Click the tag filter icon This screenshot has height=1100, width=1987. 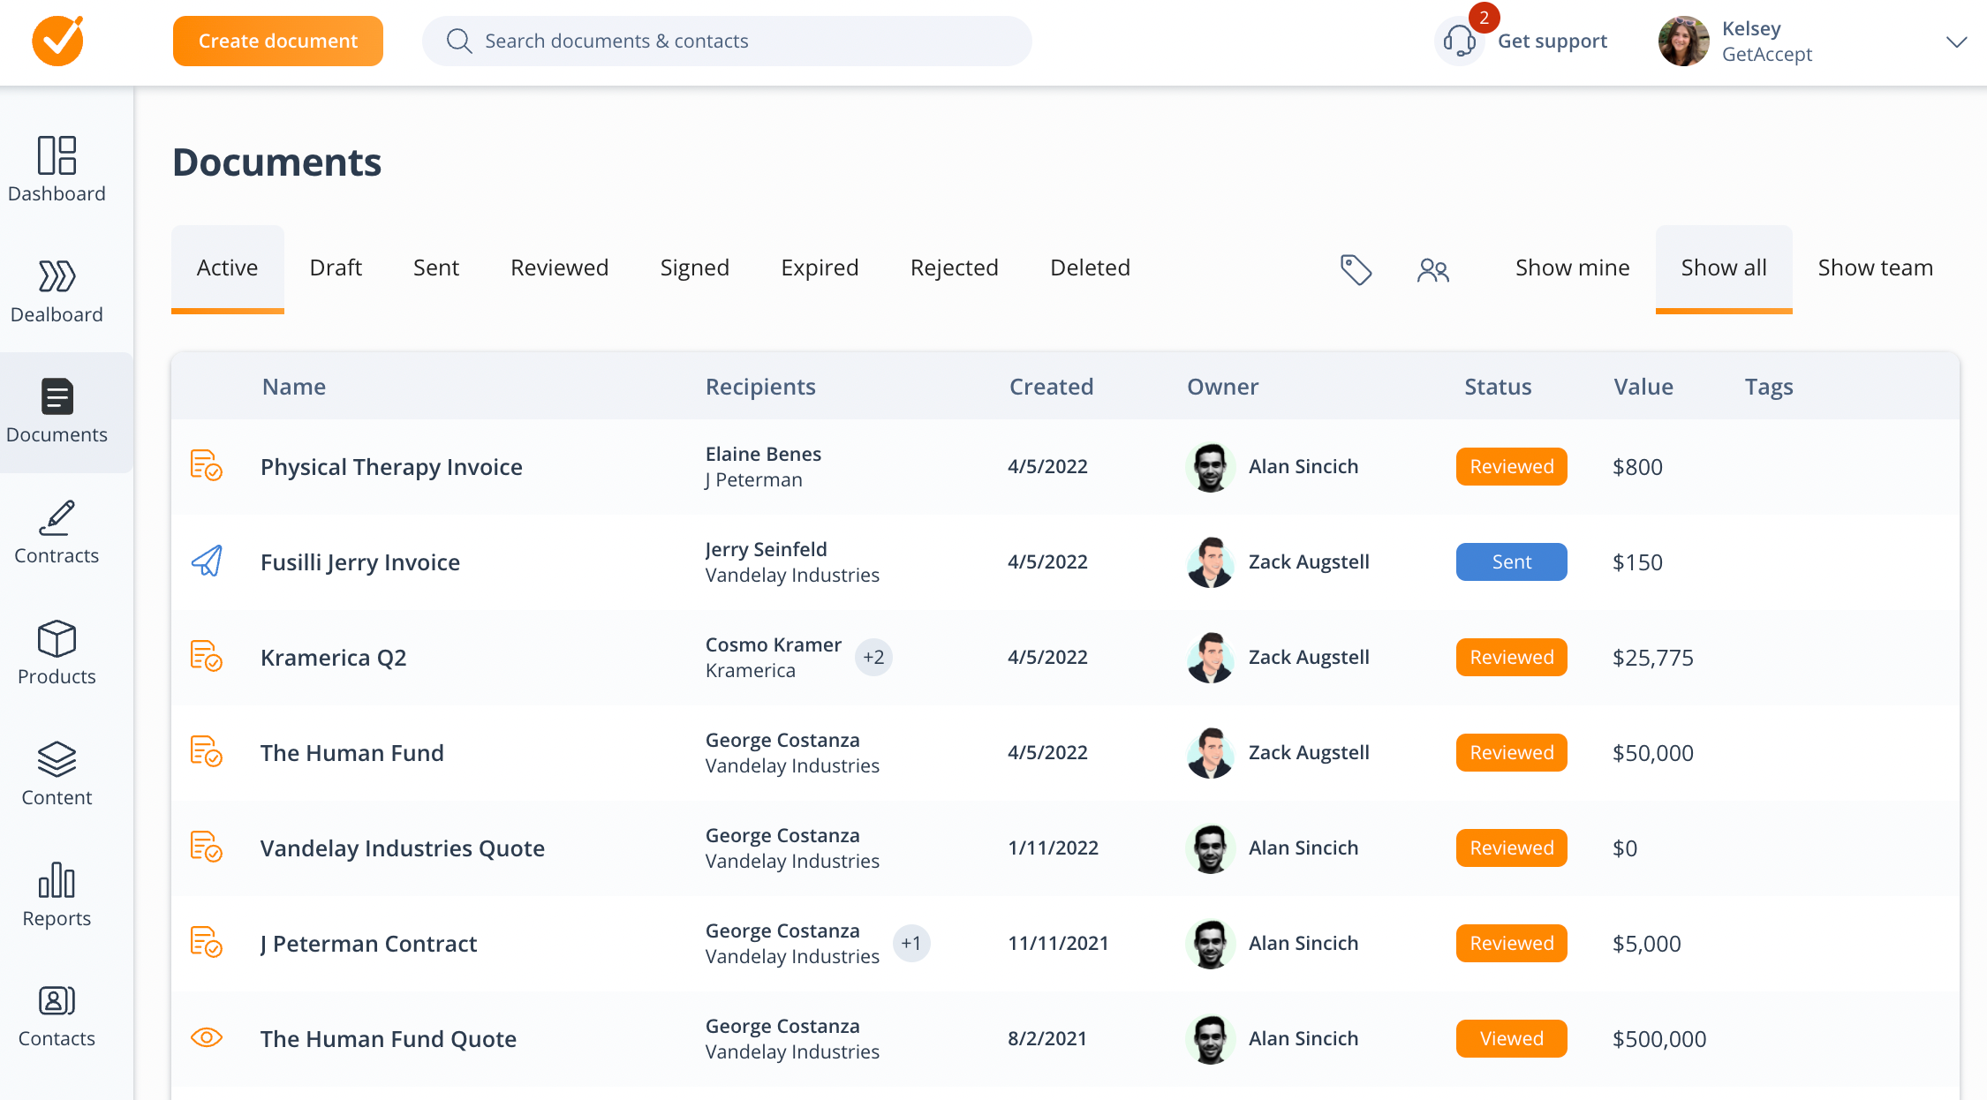(1356, 269)
